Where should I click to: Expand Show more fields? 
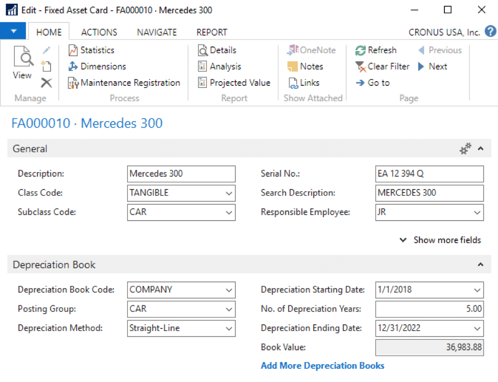coord(440,240)
